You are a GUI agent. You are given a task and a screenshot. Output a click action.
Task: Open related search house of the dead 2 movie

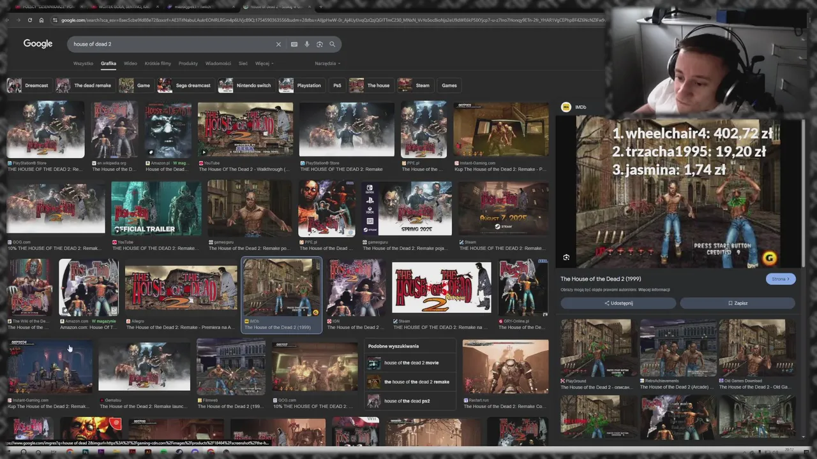[x=411, y=363]
